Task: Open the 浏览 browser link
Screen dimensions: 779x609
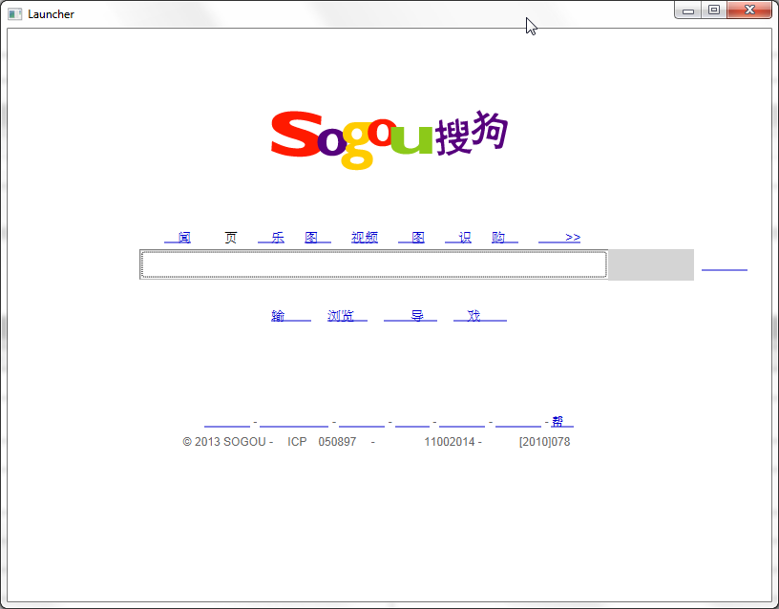Action: tap(347, 316)
